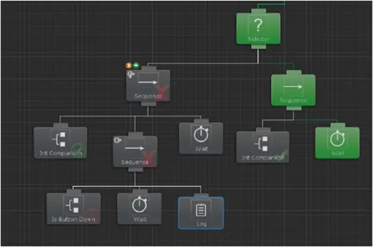Select the nested Sequence above Is Button Down
This screenshot has height=247, width=373.
pyautogui.click(x=135, y=151)
